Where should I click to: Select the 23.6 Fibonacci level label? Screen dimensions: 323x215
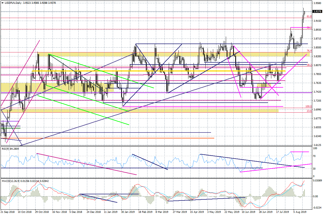[x=309, y=111]
